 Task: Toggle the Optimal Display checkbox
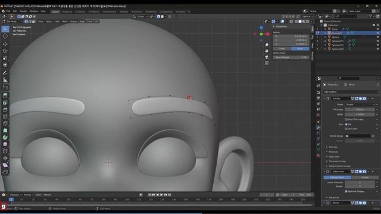point(346,191)
